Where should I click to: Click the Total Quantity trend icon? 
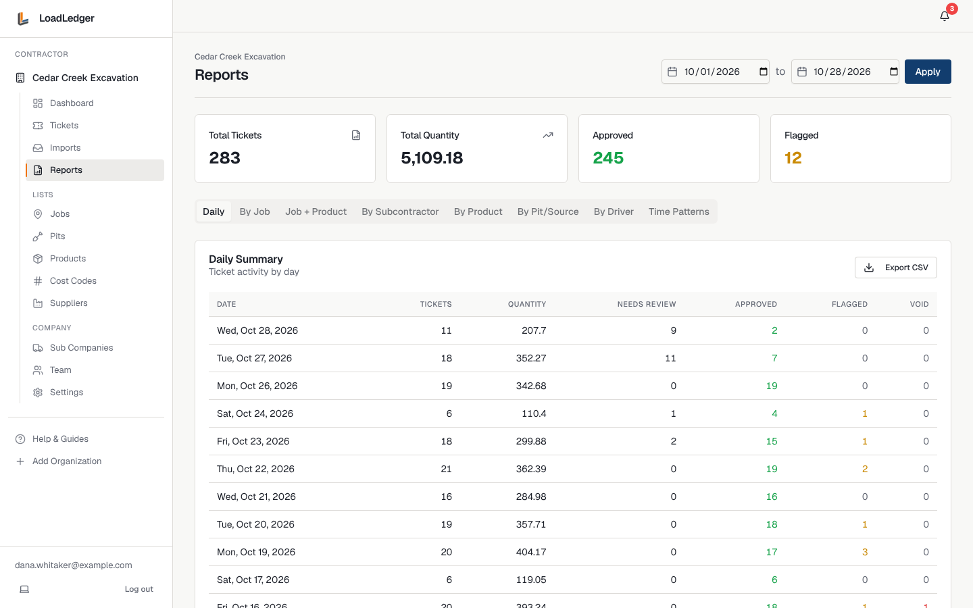click(548, 135)
